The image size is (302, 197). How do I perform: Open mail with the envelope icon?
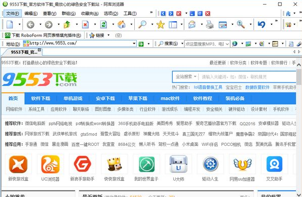pos(192,24)
